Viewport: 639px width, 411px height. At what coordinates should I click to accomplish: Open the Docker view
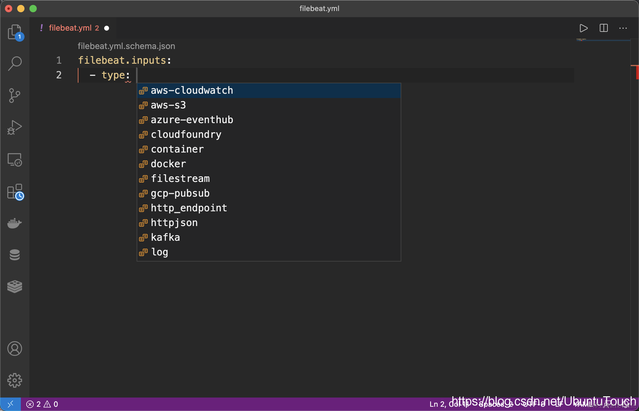[15, 223]
